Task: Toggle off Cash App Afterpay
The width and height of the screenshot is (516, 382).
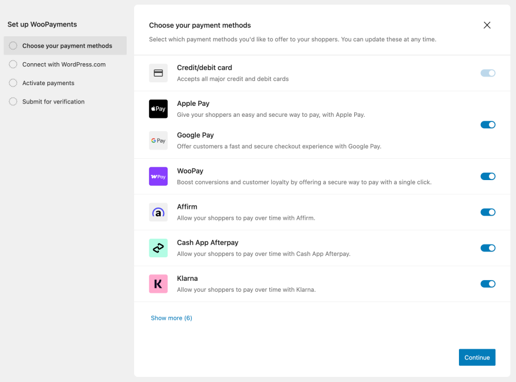Action: [x=488, y=248]
